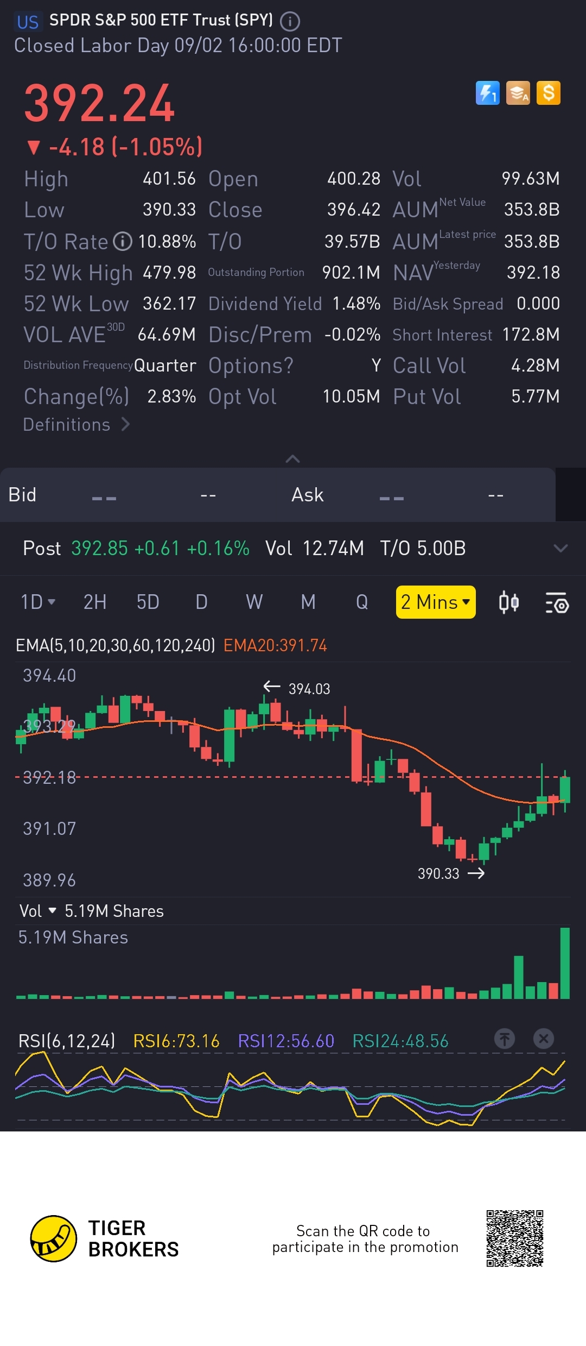This screenshot has height=1346, width=586.
Task: Tap the EMA indicator label on chart
Action: tap(115, 645)
